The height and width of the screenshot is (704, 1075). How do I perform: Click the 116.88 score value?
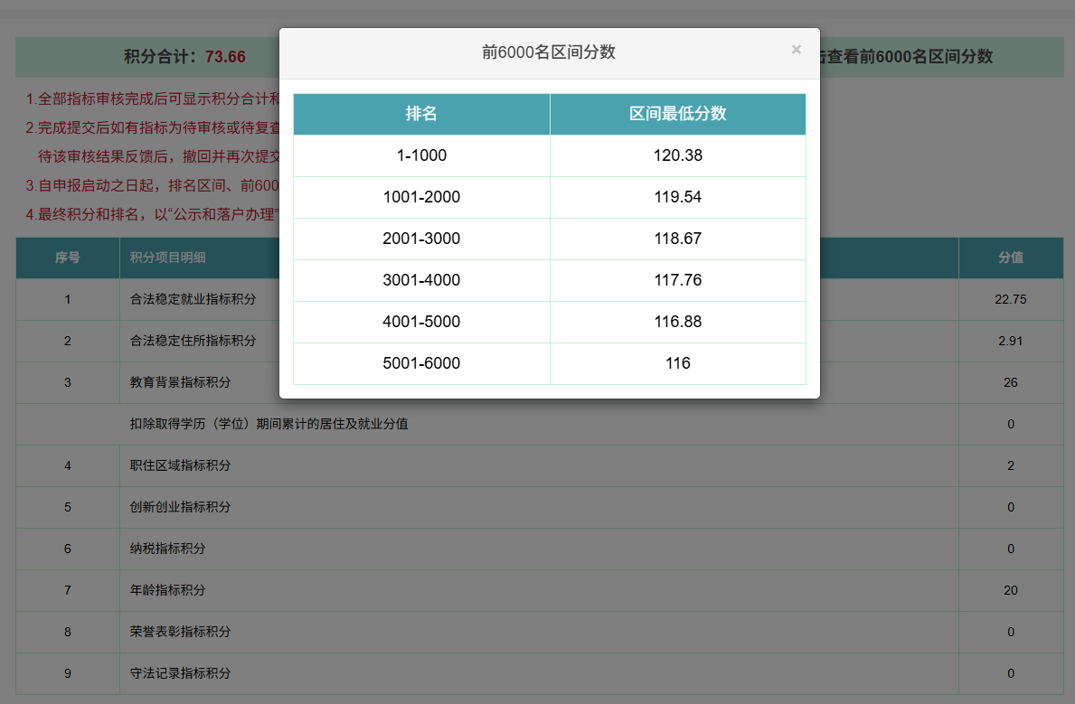click(x=677, y=322)
